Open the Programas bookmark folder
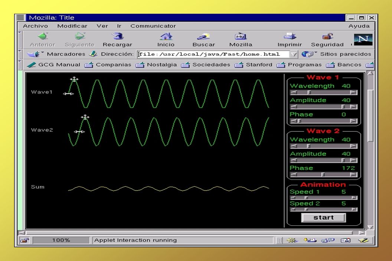Image resolution: width=392 pixels, height=261 pixels. [x=299, y=65]
